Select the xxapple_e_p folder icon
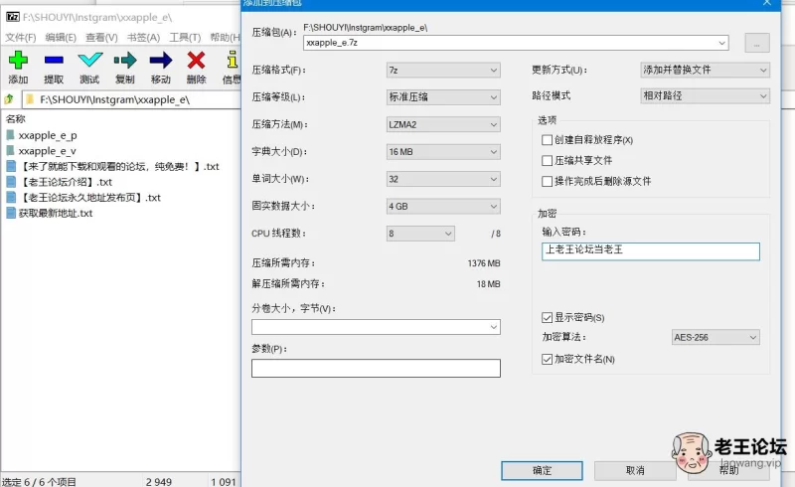Image resolution: width=795 pixels, height=487 pixels. [10, 135]
